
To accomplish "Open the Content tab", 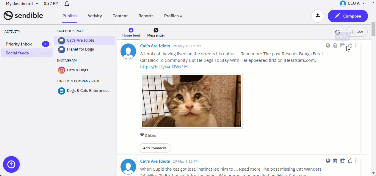I will tap(120, 16).
